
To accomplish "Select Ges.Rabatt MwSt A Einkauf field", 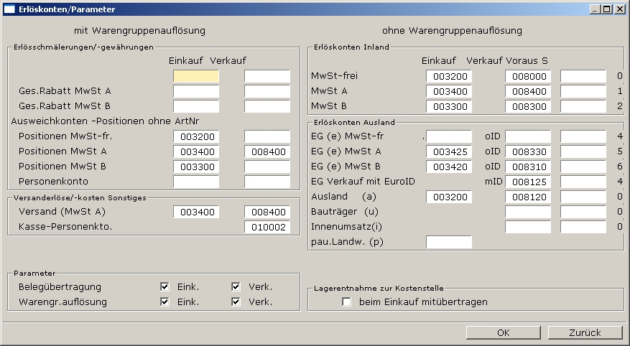I will [196, 91].
